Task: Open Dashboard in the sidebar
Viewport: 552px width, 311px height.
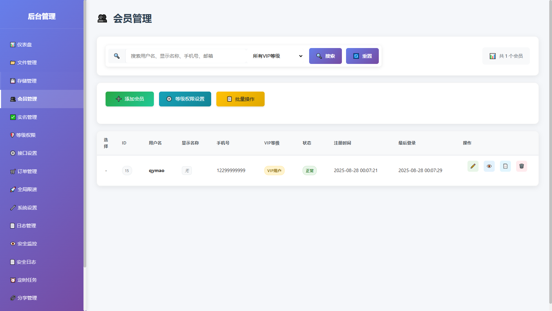Action: pyautogui.click(x=24, y=45)
